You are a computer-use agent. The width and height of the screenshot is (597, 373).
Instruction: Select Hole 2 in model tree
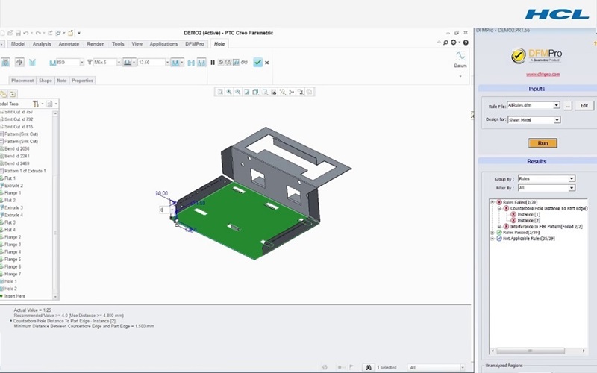click(x=10, y=289)
